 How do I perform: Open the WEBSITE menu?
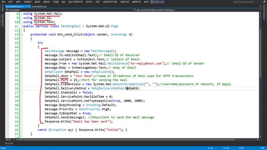[28, 2]
